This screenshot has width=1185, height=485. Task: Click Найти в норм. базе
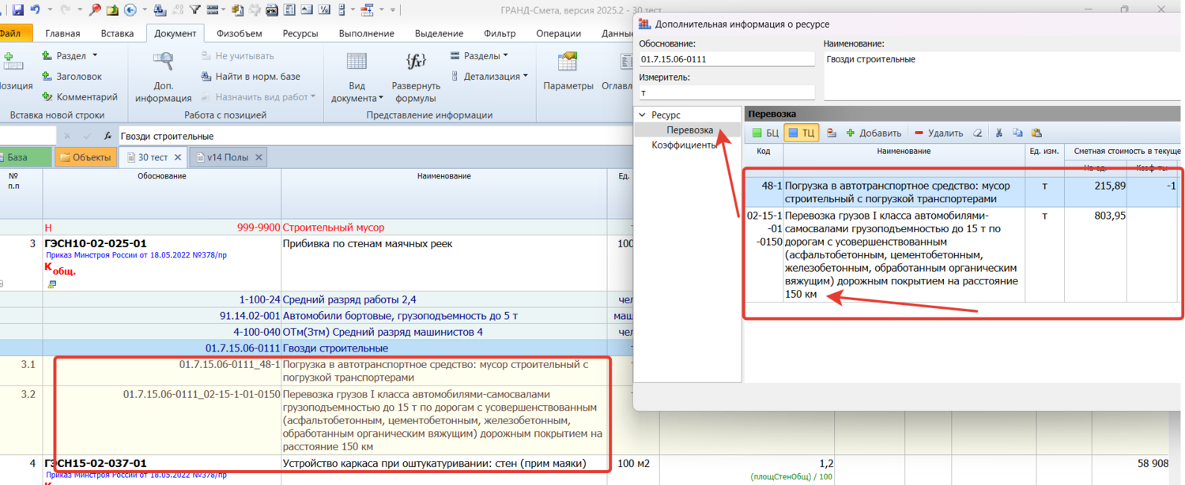point(251,77)
